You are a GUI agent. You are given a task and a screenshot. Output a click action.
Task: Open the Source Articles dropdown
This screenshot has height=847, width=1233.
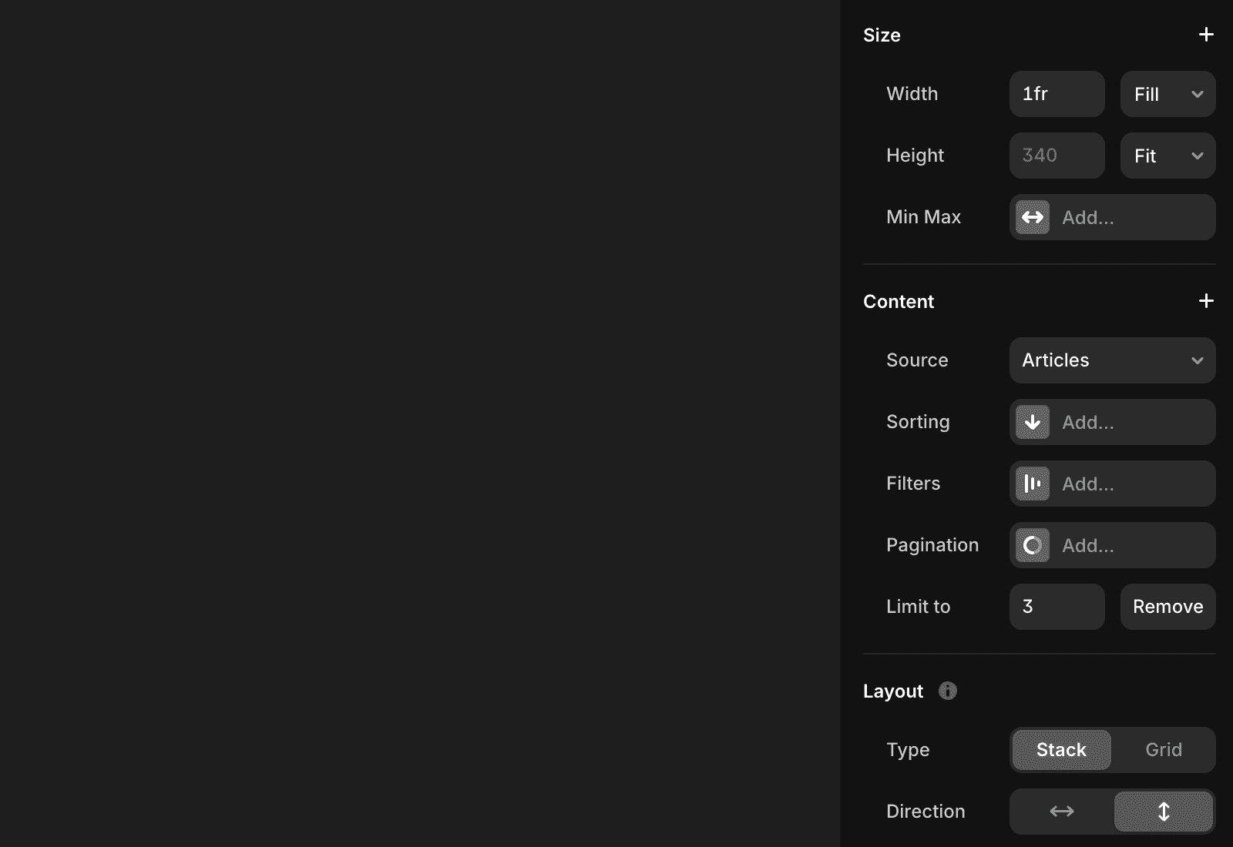1113,360
